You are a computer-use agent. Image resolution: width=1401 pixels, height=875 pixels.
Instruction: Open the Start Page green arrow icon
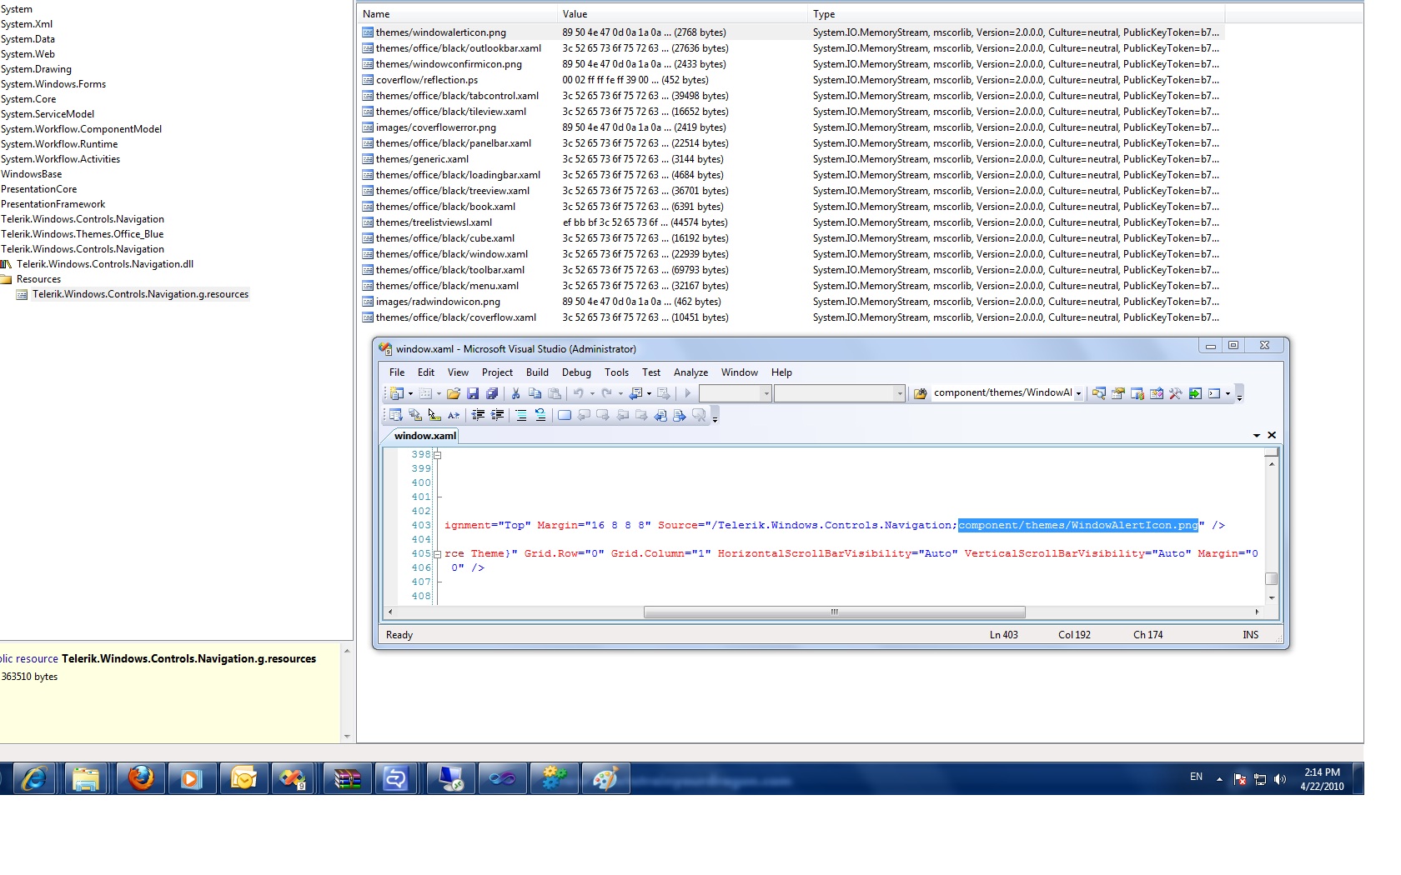(x=1195, y=393)
